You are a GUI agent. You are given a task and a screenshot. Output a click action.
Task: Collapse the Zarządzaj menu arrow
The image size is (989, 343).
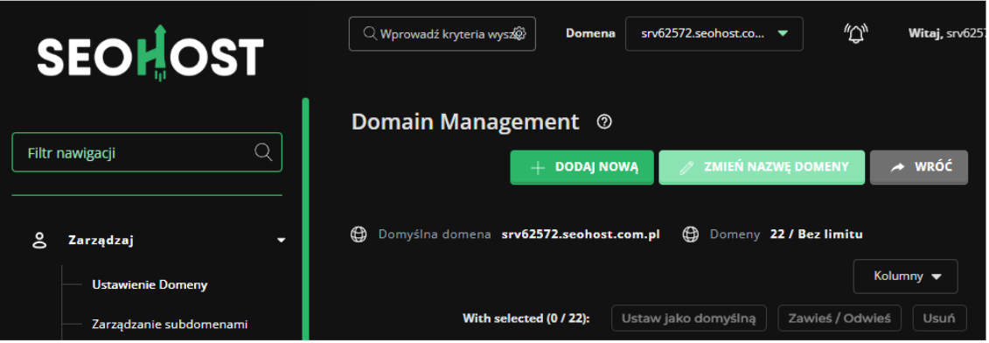tap(282, 240)
